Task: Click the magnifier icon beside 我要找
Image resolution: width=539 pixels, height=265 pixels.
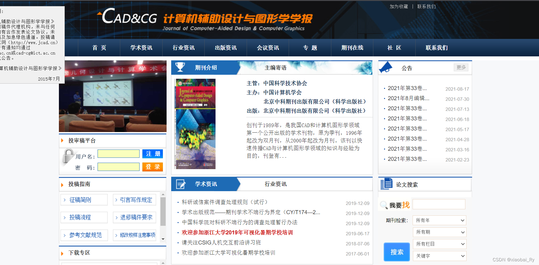Action: point(384,205)
